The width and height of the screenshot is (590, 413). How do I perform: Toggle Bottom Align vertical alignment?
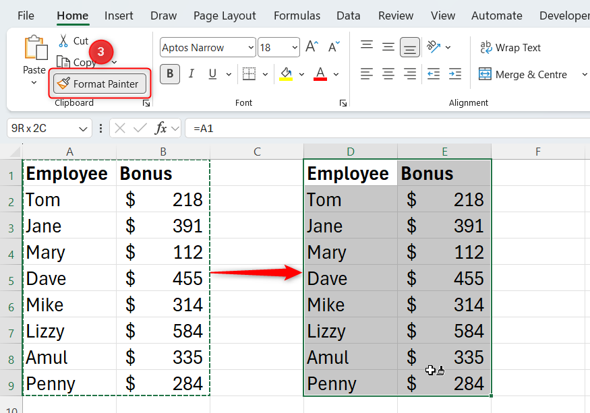pyautogui.click(x=410, y=47)
